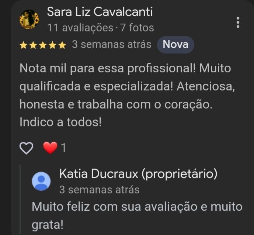
Task: Click the reaction count next to red heart
Action: 63,148
